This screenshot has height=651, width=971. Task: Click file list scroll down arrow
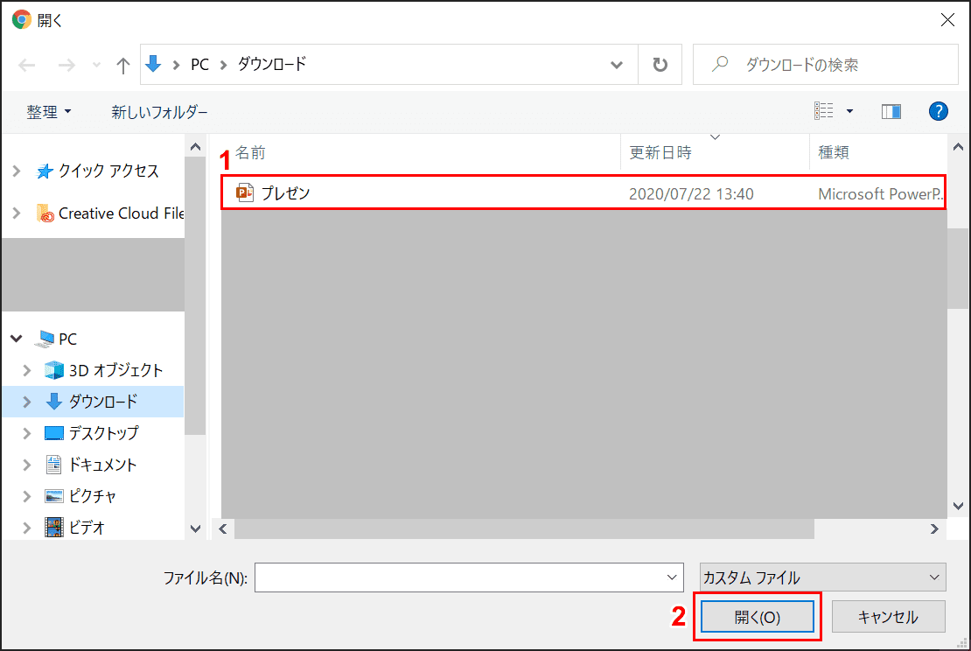(x=958, y=506)
